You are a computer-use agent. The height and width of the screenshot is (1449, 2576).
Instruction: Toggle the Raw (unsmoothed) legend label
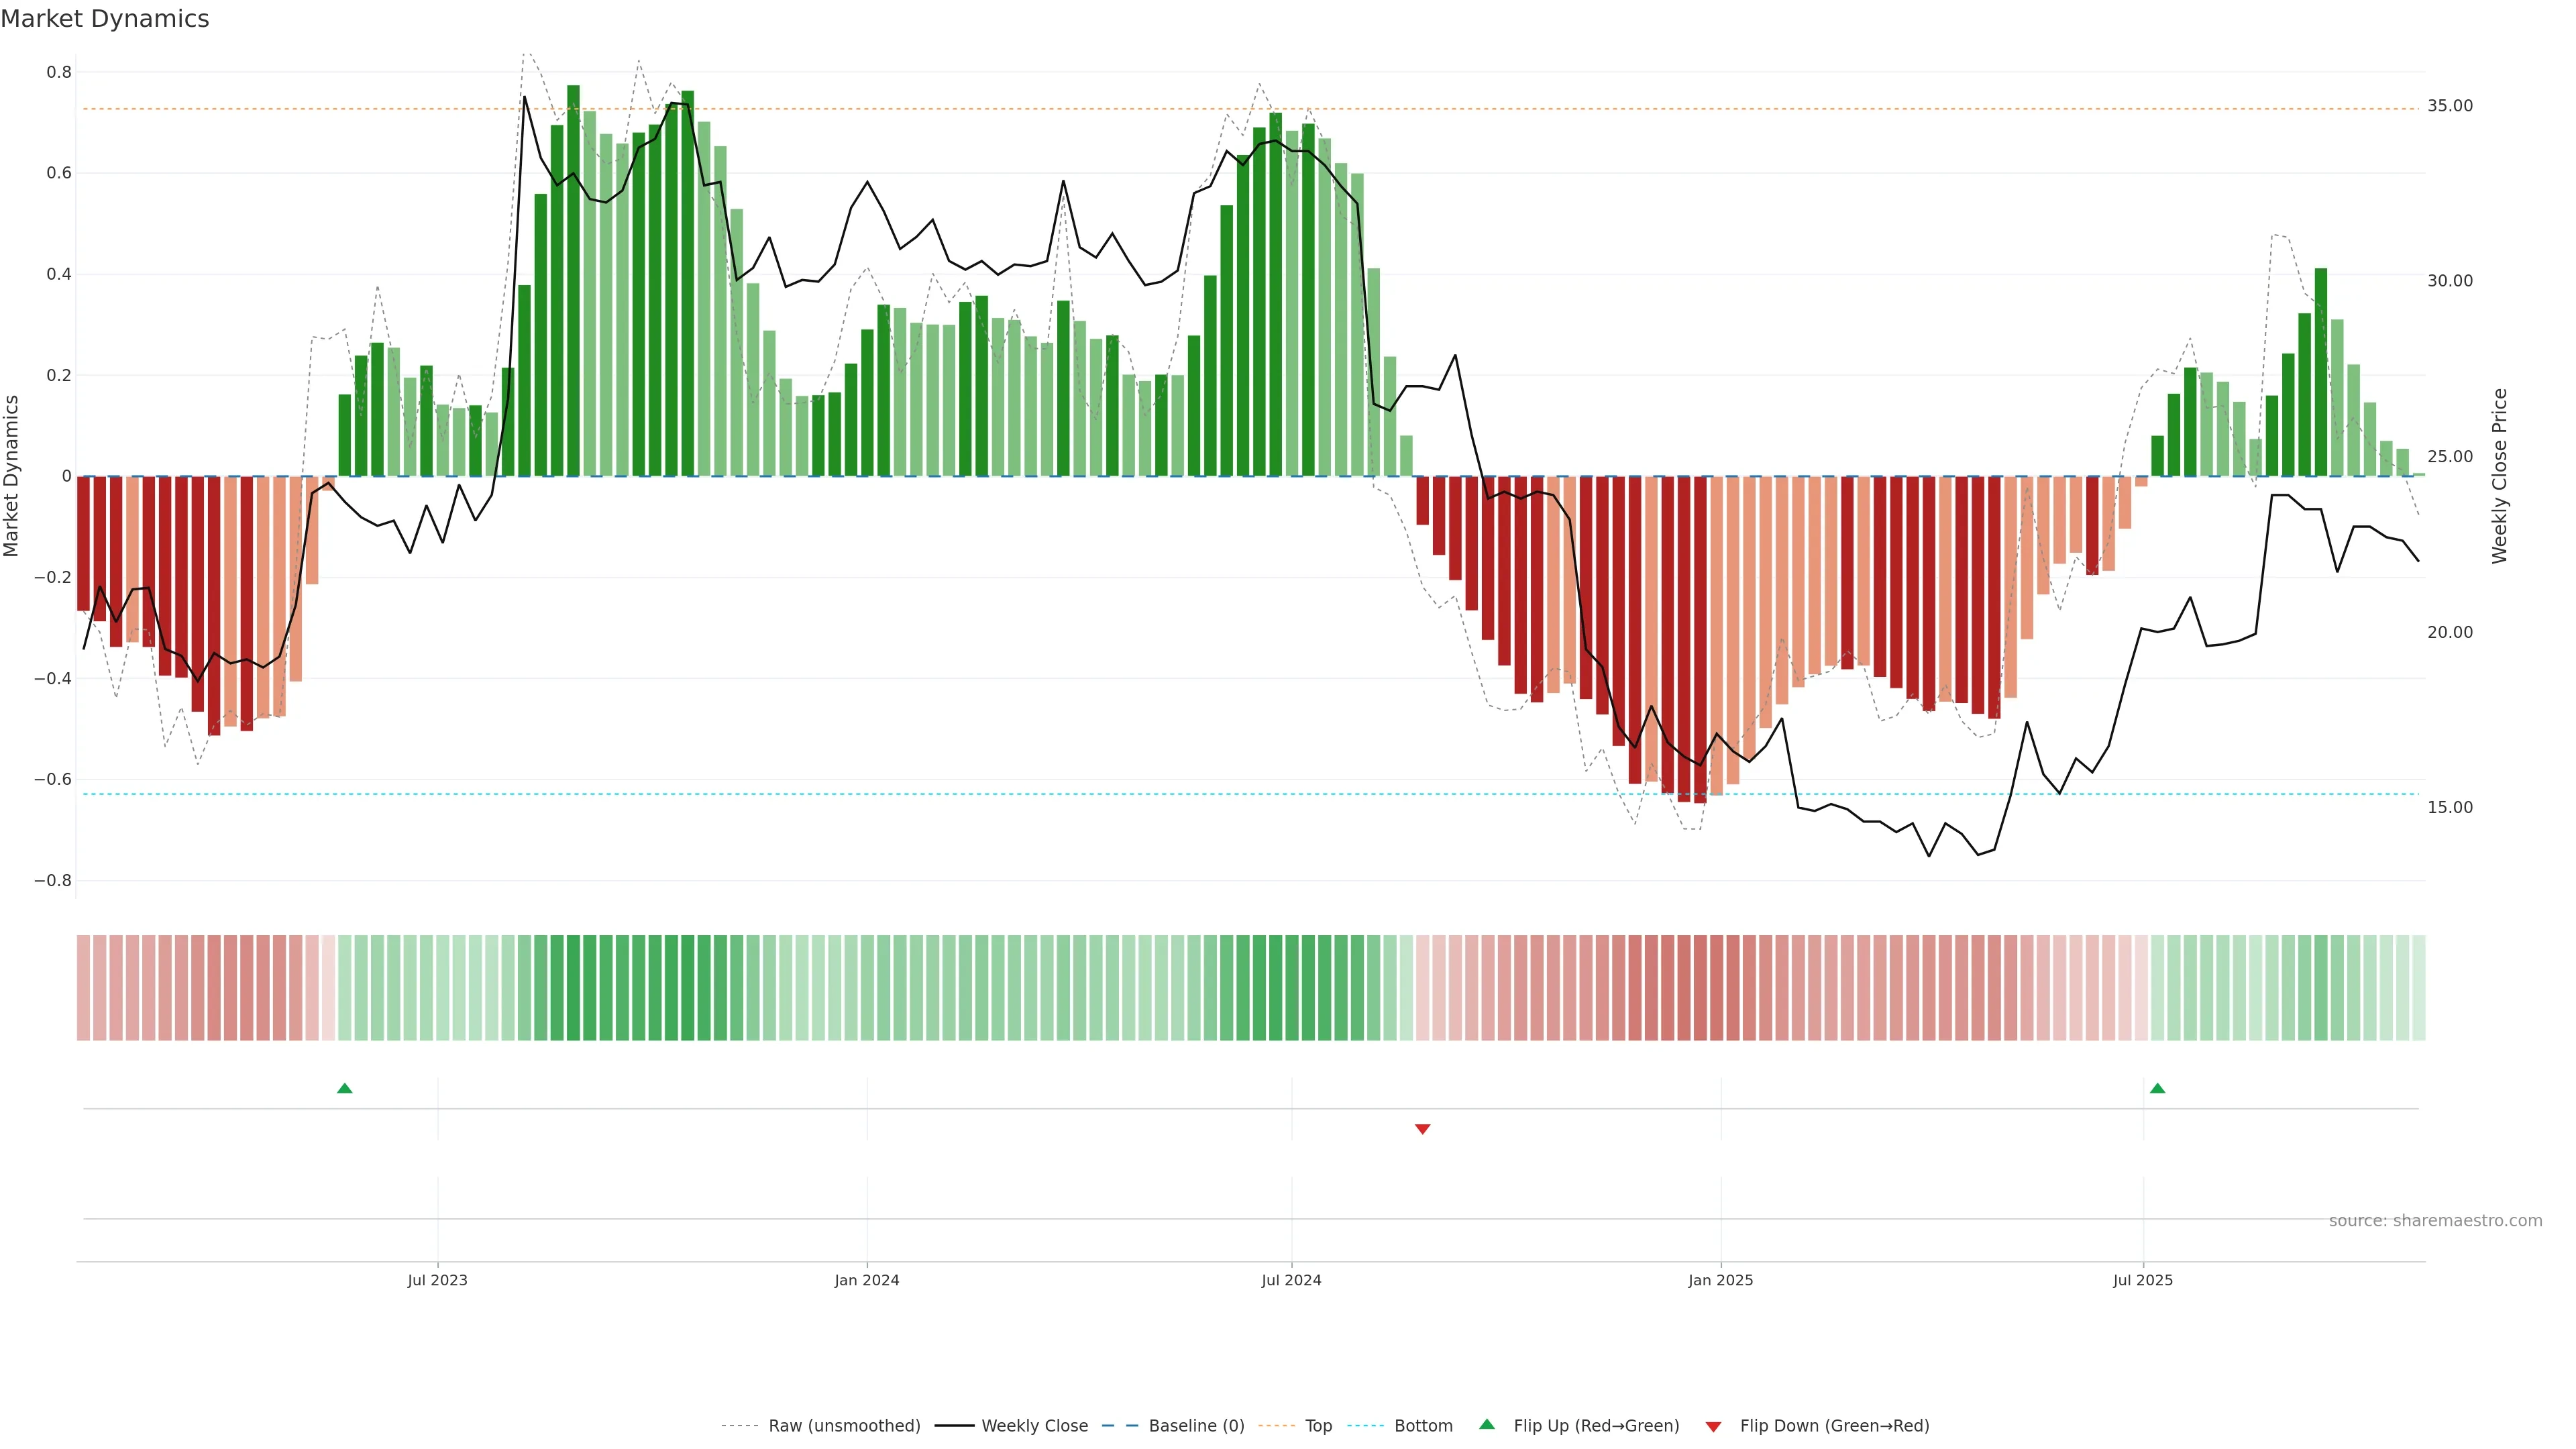pos(844,1426)
